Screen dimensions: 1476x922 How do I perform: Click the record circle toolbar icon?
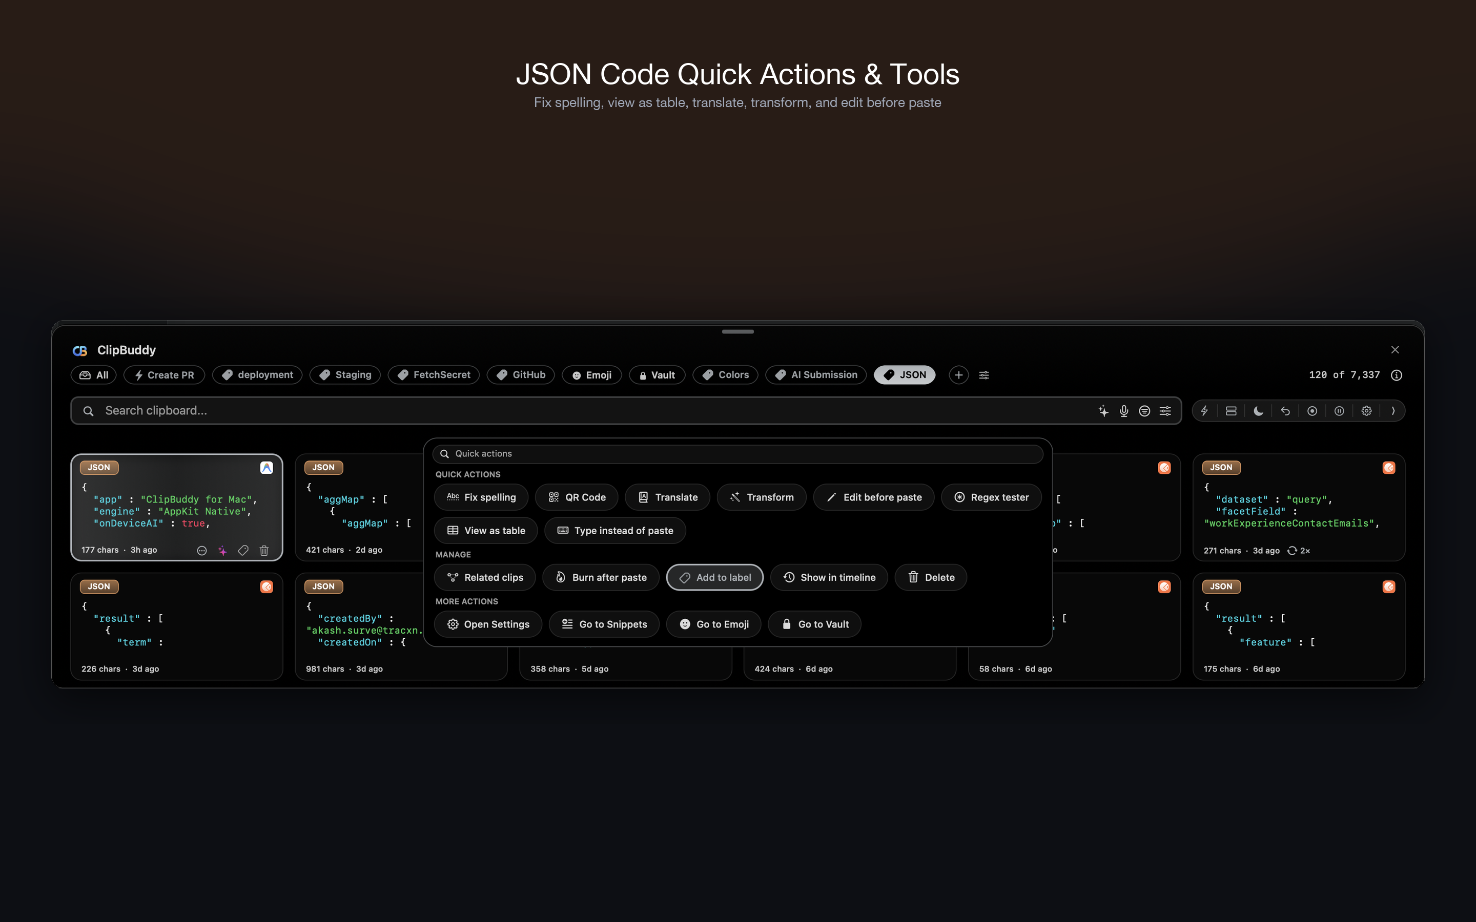pyautogui.click(x=1312, y=411)
